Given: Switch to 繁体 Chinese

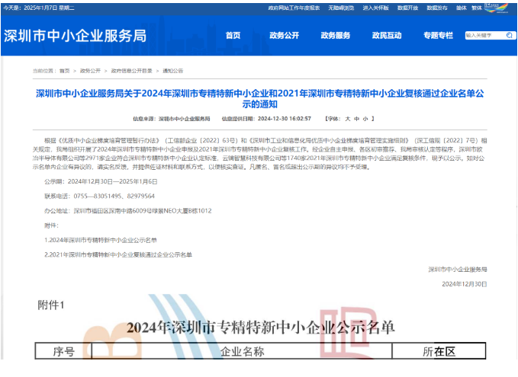Looking at the screenshot, I should pos(477,8).
